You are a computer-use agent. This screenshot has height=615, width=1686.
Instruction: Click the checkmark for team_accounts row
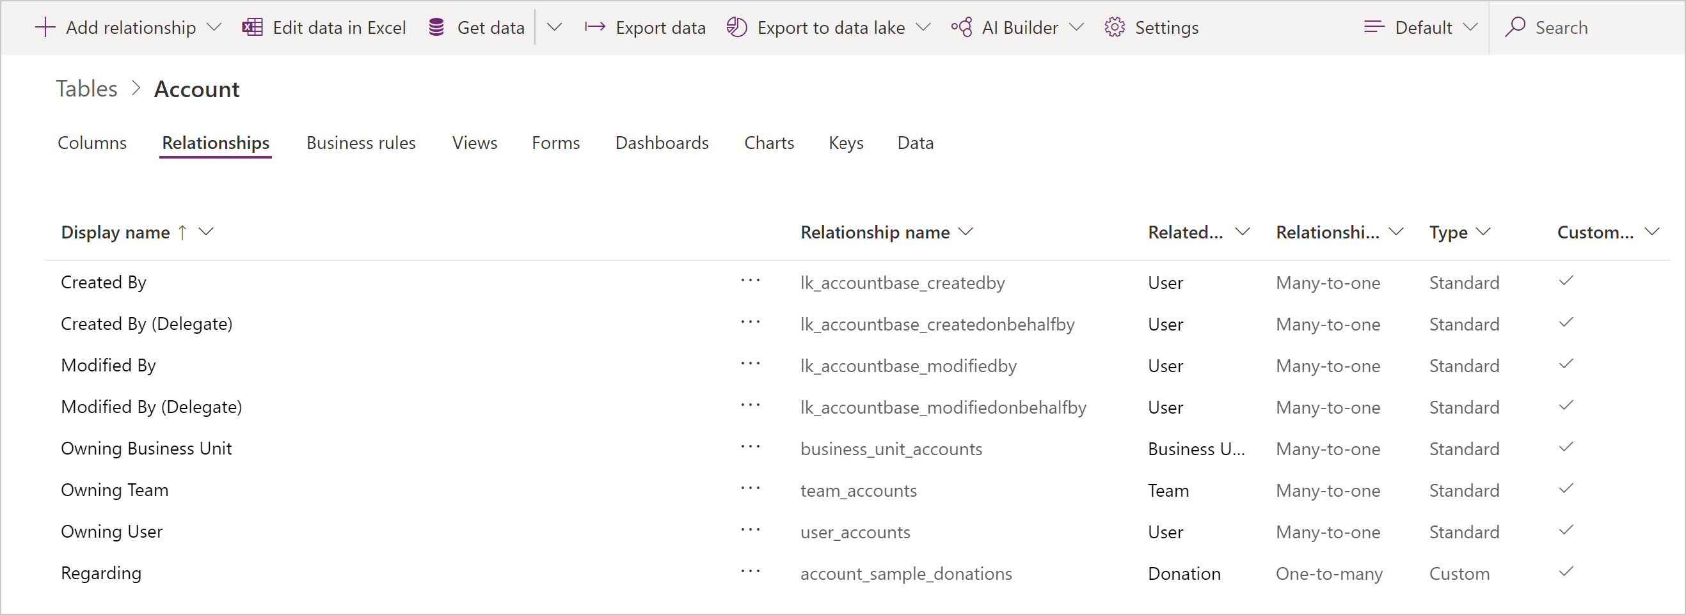pyautogui.click(x=1567, y=487)
